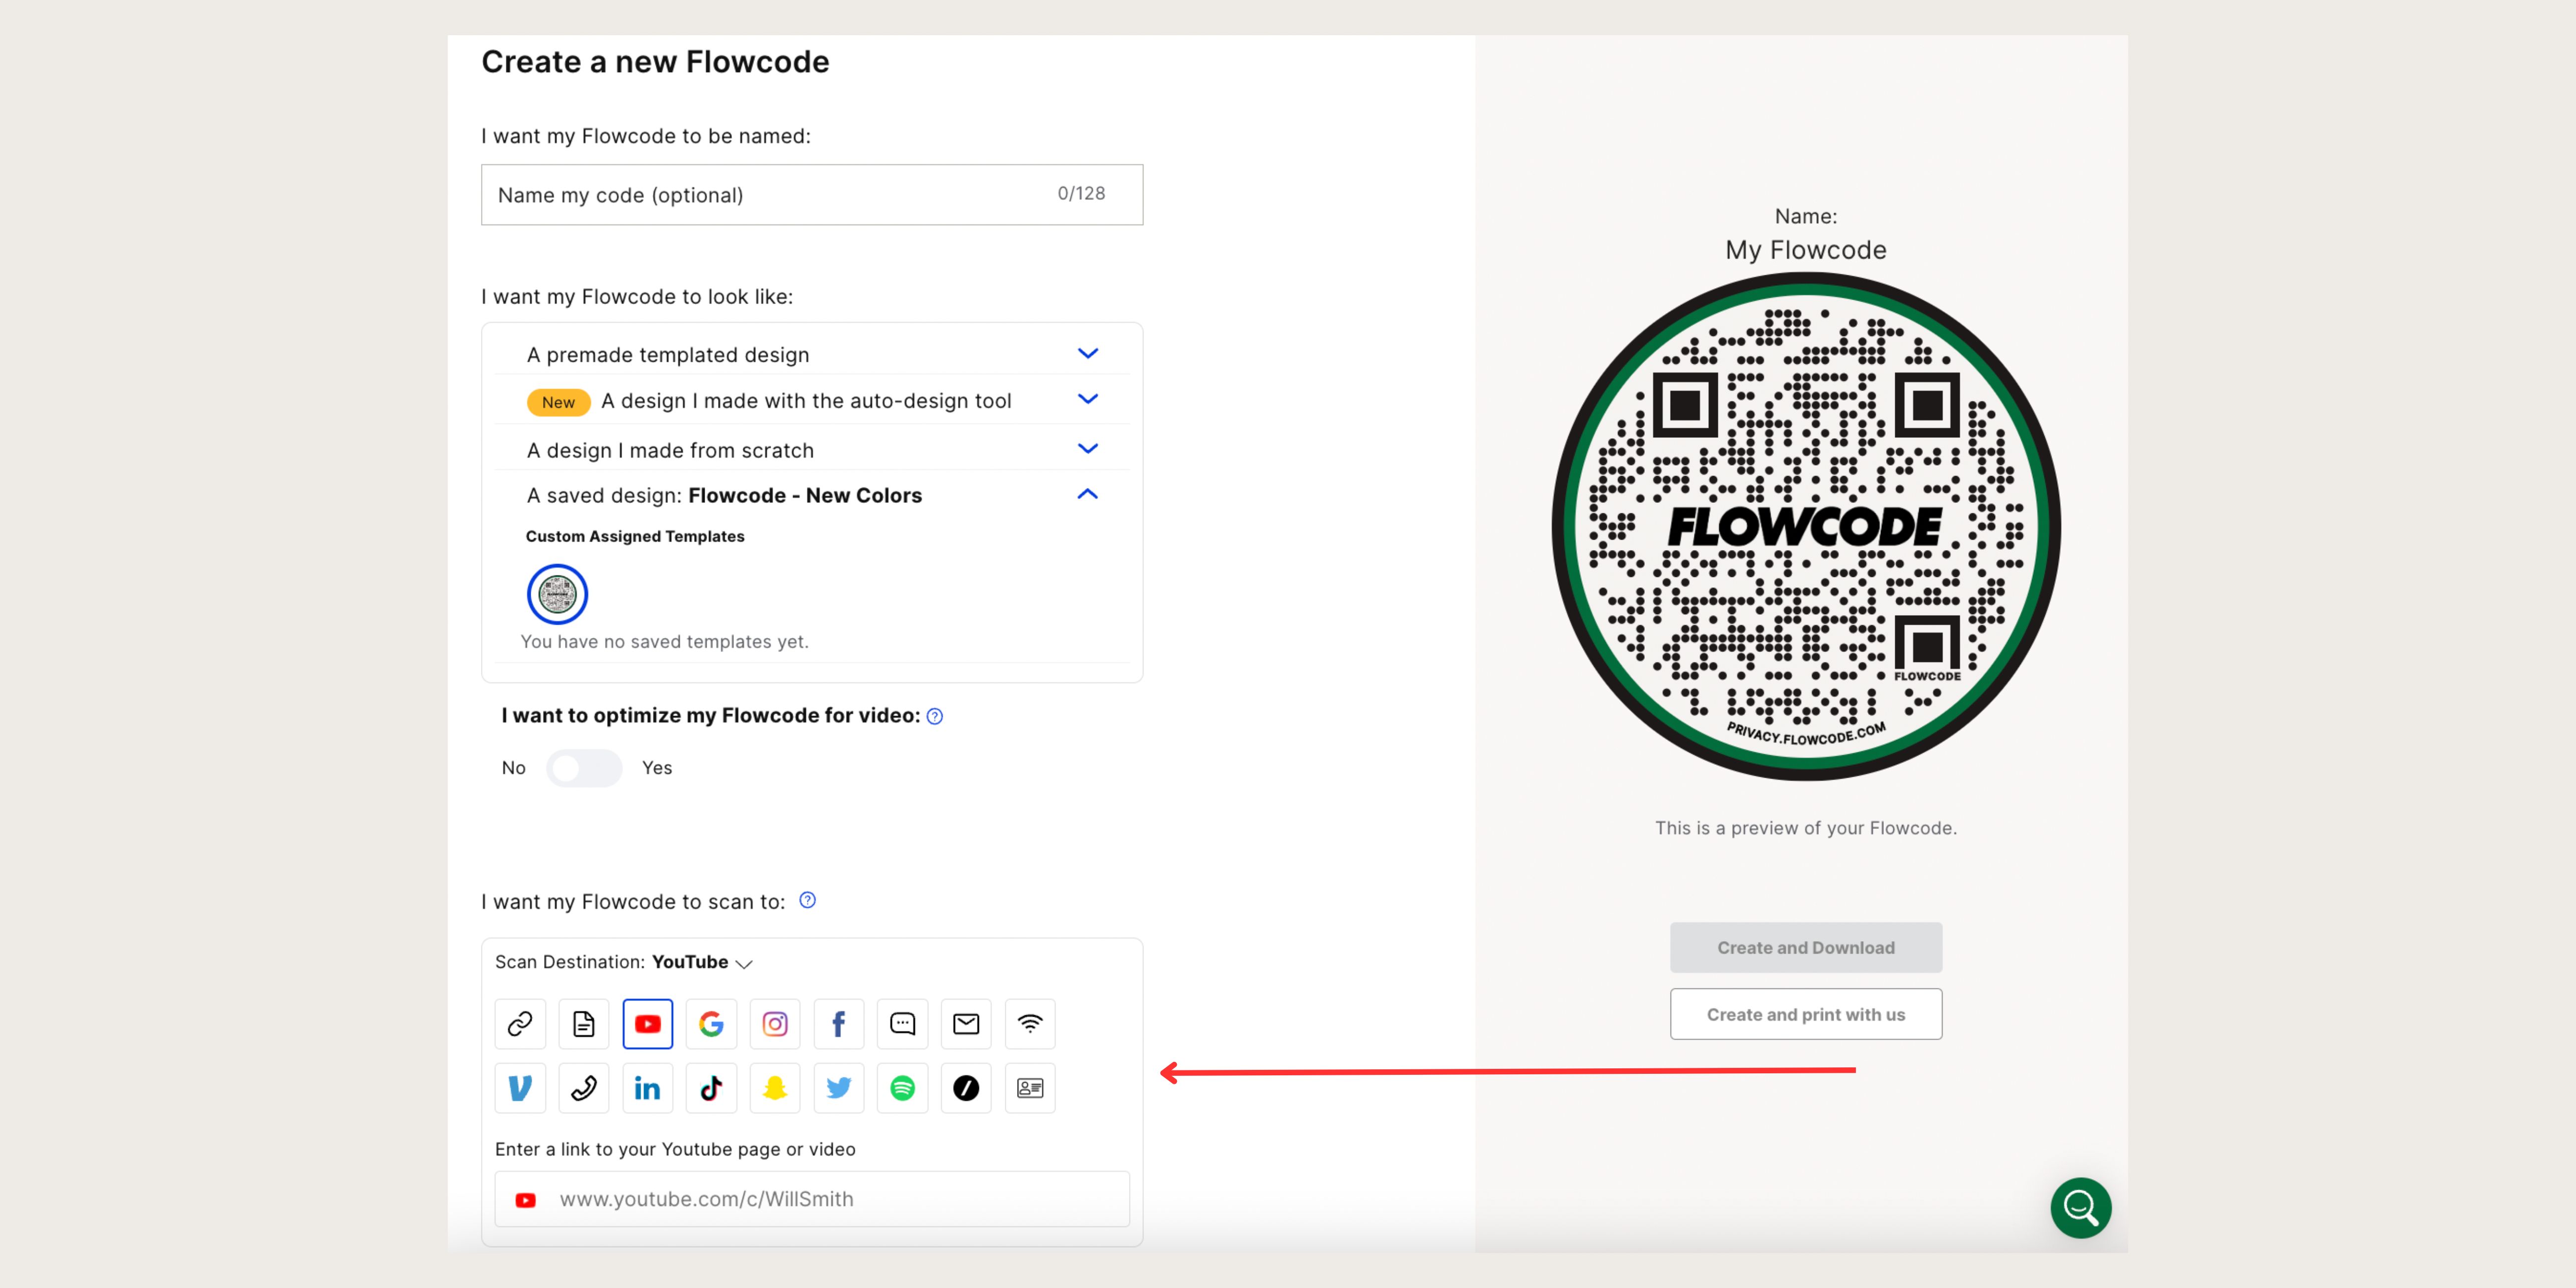Click 'My Flowcode' name in preview
This screenshot has height=1288, width=2576.
click(1806, 250)
